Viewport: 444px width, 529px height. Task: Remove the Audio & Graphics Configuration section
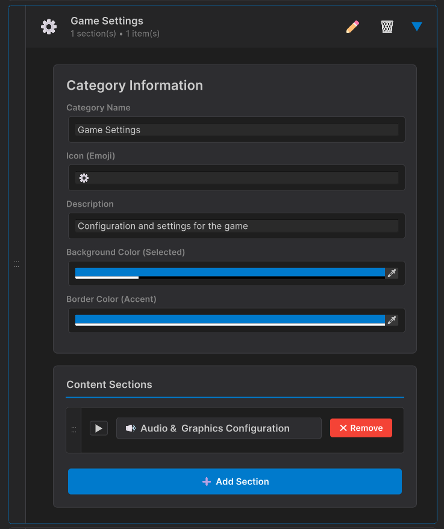tap(361, 428)
